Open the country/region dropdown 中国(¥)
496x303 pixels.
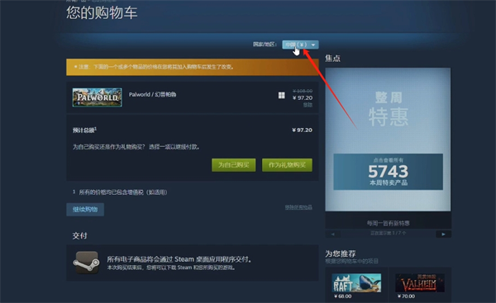(x=300, y=45)
